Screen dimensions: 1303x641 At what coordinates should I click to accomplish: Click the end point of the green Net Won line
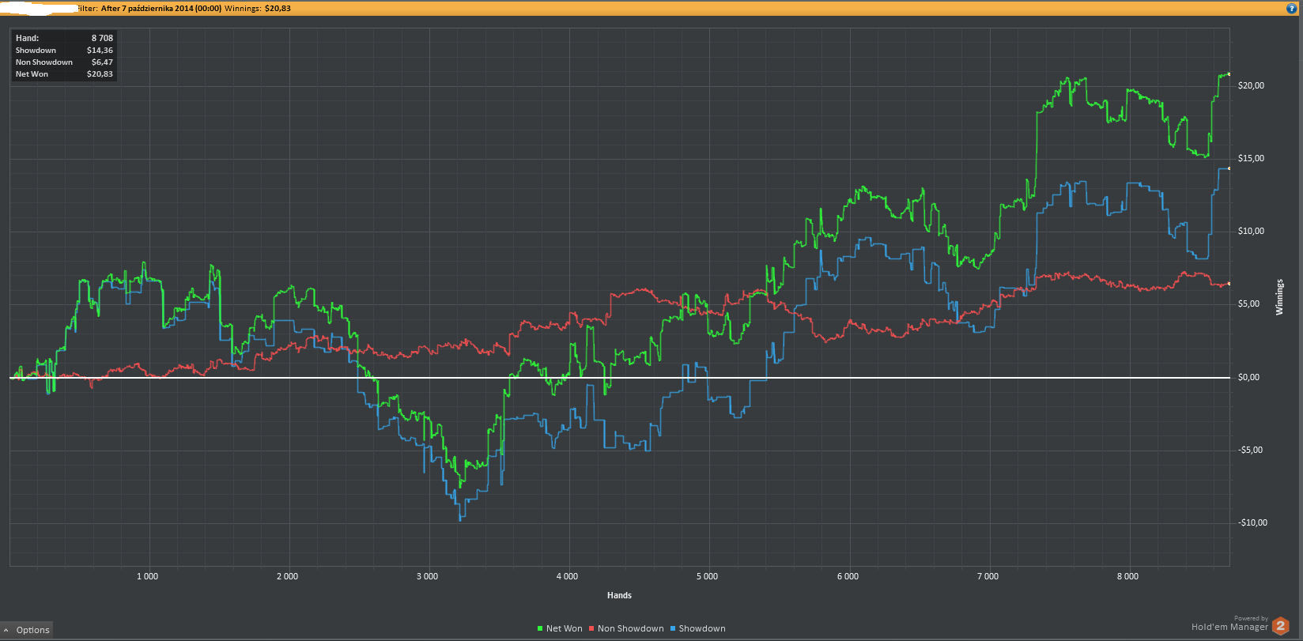pyautogui.click(x=1229, y=74)
